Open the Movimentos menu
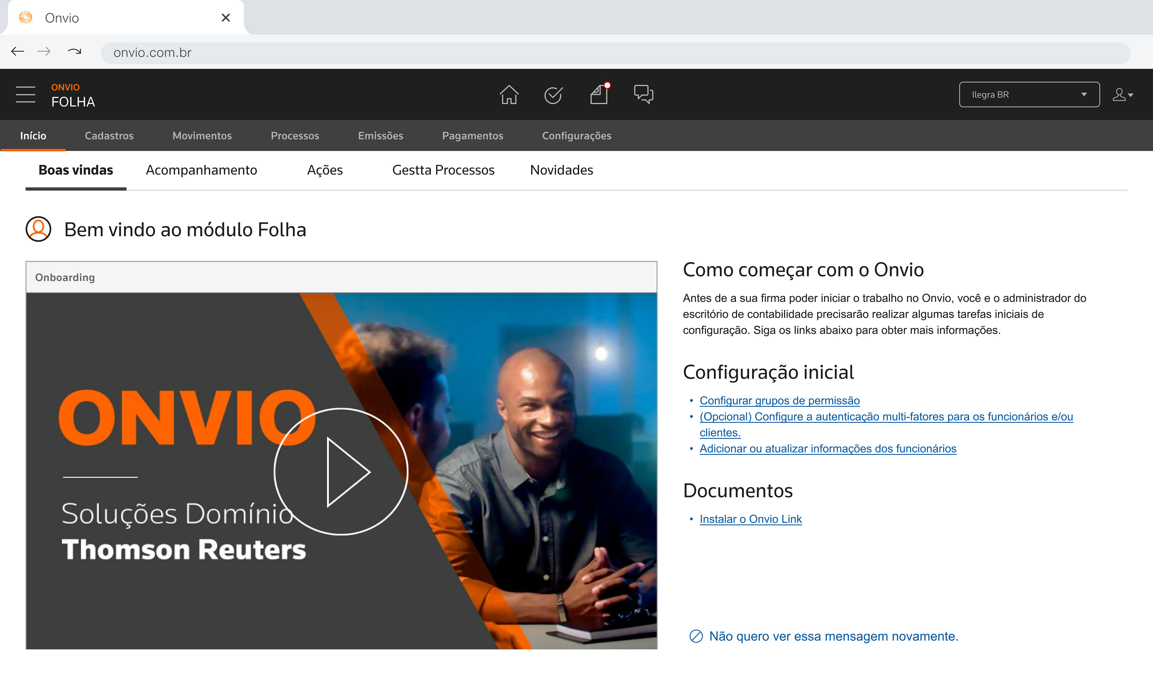The width and height of the screenshot is (1153, 683). tap(202, 136)
